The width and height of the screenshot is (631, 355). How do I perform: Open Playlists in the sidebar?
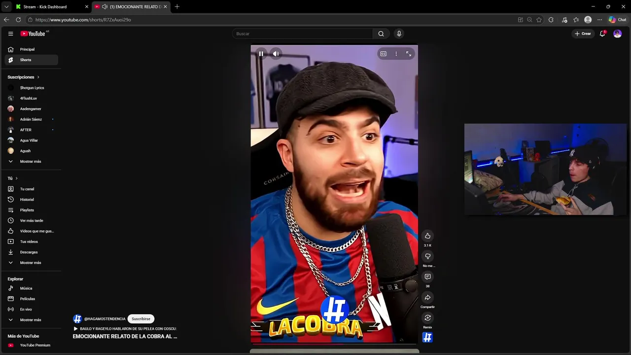coord(32,210)
